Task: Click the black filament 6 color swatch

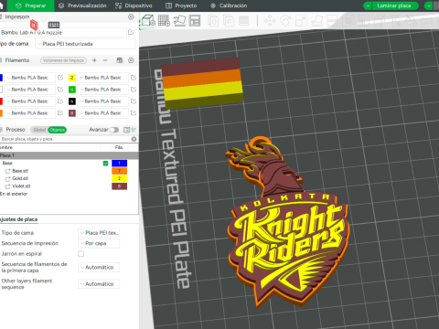Action: (72, 101)
